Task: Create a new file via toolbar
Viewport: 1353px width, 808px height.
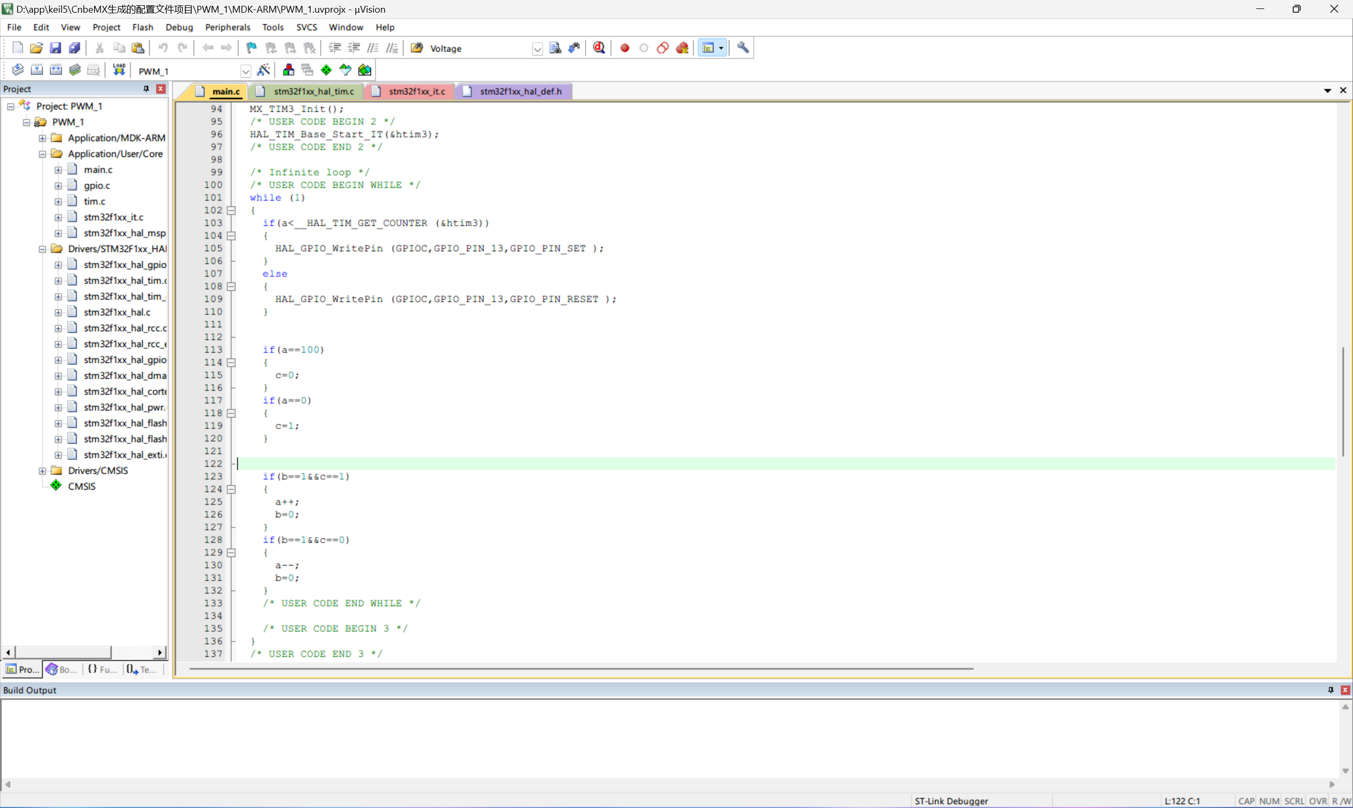Action: pos(17,48)
